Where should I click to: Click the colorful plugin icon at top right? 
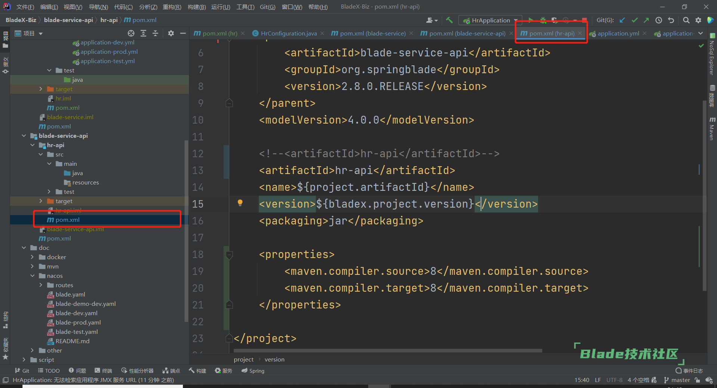click(710, 20)
